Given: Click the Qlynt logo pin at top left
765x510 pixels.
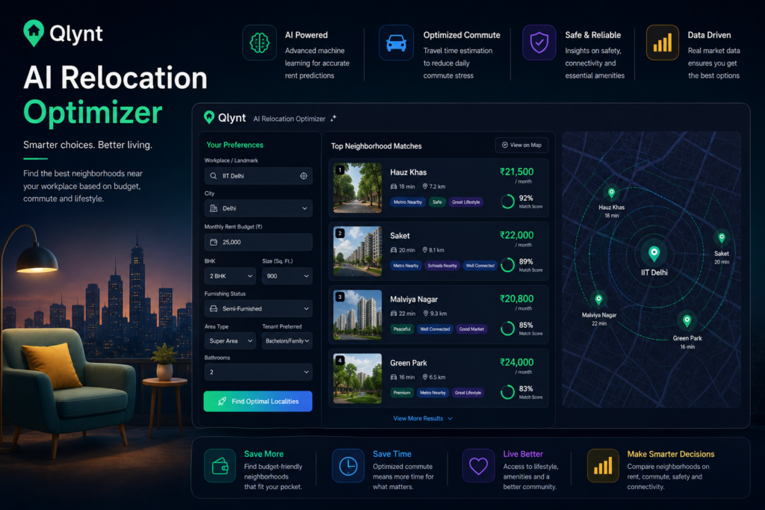Looking at the screenshot, I should pyautogui.click(x=34, y=33).
